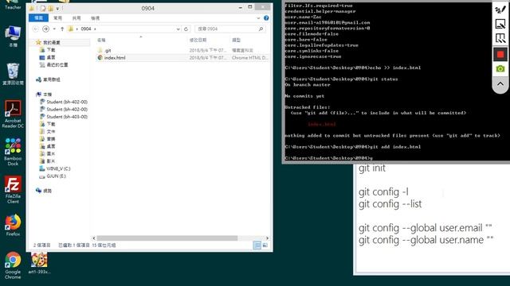Click the horizontal scrollbar in the file list
Image resolution: width=510 pixels, height=286 pixels.
click(167, 238)
